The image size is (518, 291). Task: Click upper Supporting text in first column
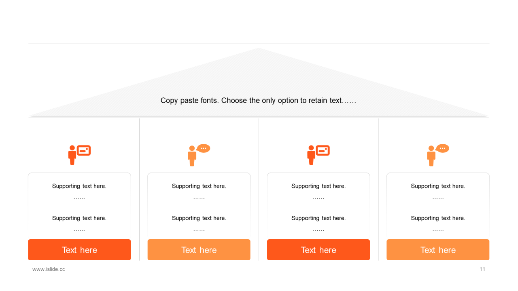pos(79,186)
